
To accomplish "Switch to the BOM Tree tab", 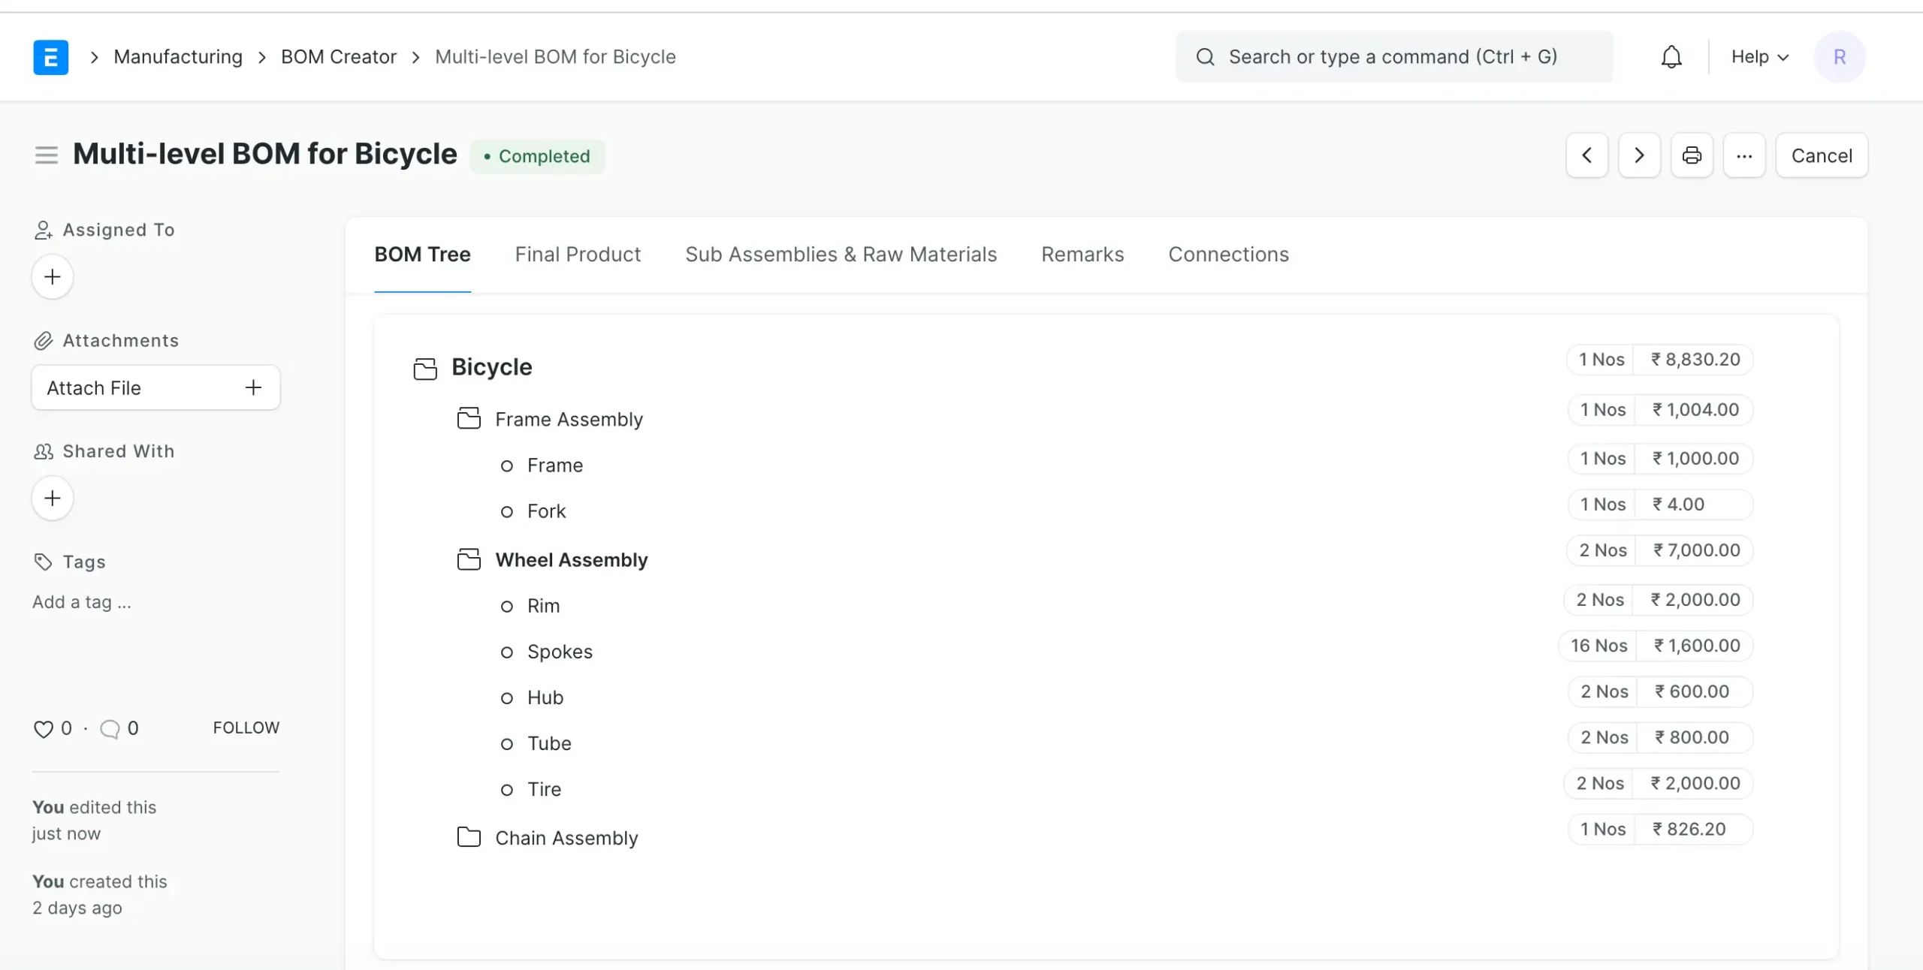I will coord(422,255).
